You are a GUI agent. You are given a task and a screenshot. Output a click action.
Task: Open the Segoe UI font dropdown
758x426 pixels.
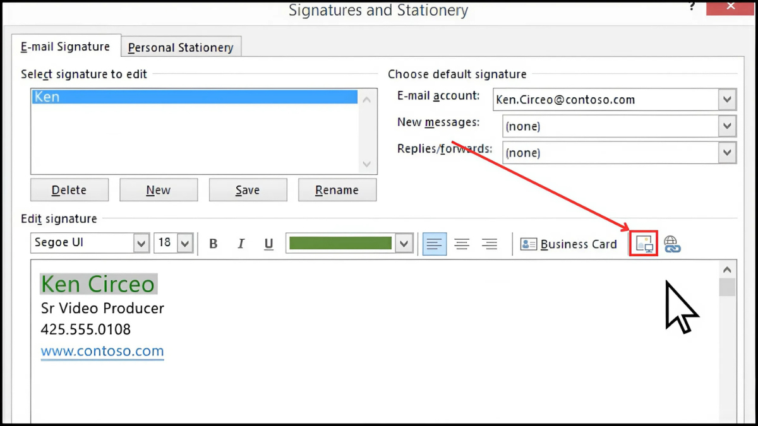(141, 243)
